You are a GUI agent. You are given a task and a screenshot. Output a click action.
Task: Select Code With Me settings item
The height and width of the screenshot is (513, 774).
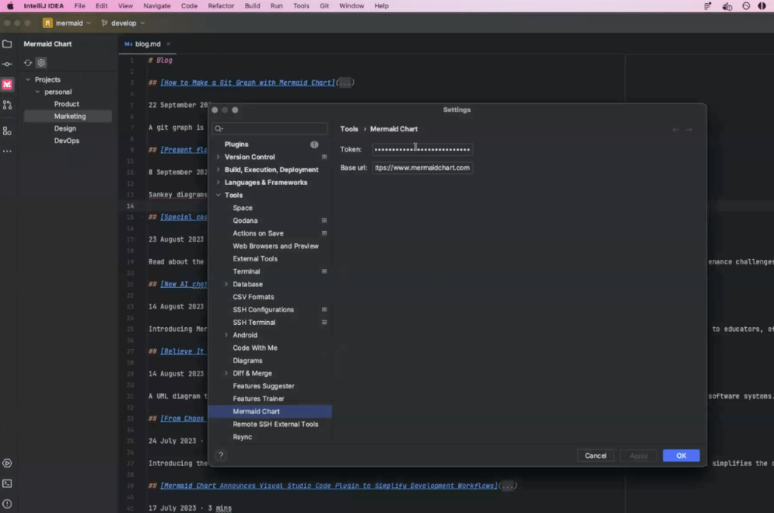coord(270,348)
